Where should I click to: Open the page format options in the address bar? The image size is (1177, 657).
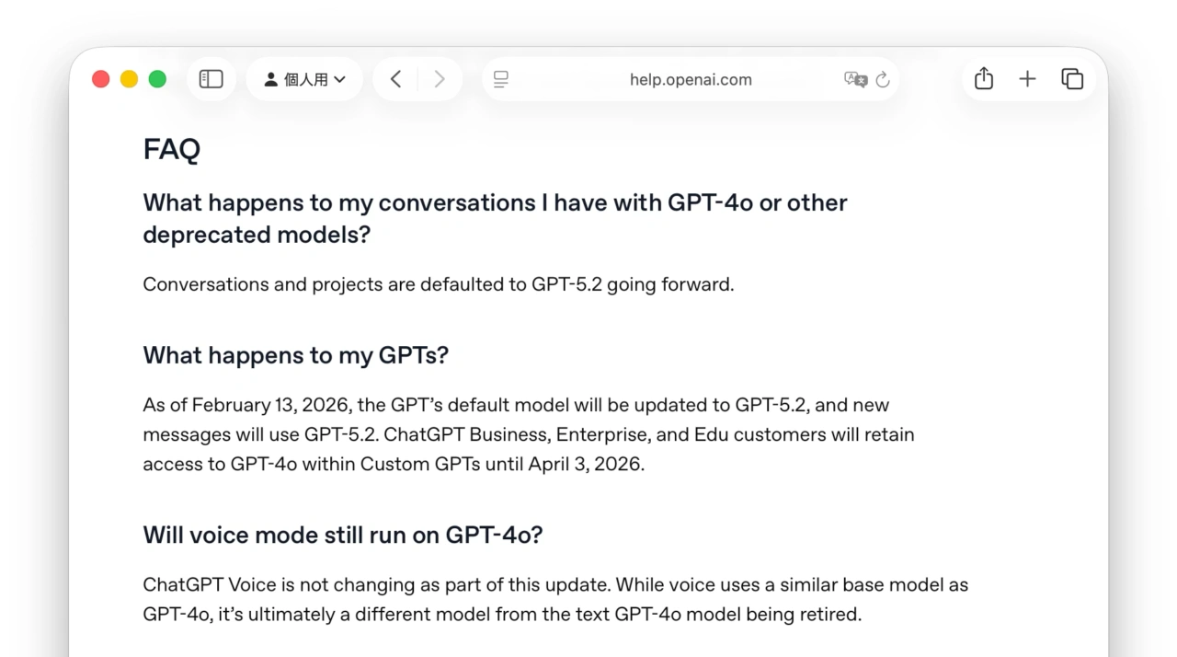pos(500,79)
